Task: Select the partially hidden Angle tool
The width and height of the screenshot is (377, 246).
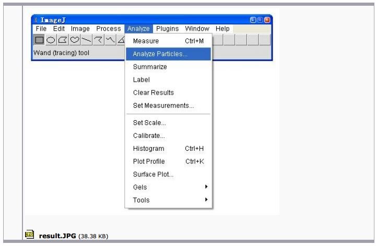Action: 121,40
